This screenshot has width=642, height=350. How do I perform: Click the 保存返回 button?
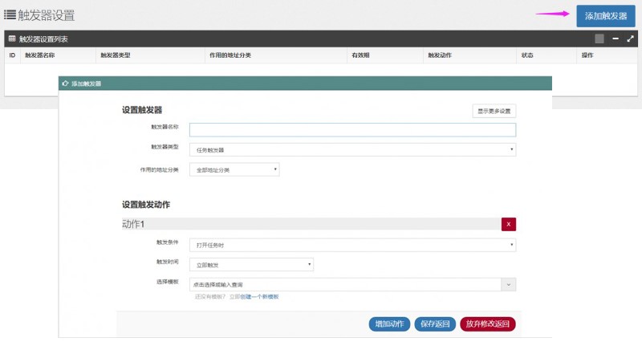coord(436,324)
